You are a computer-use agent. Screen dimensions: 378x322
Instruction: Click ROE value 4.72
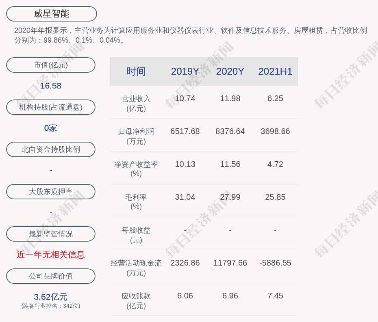(275, 164)
